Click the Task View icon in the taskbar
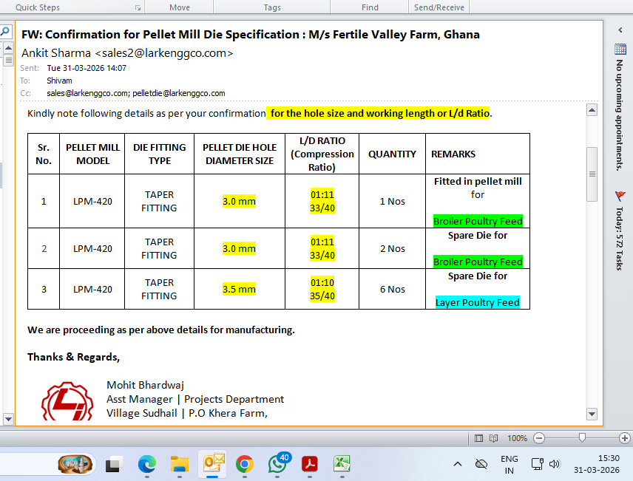 (x=113, y=465)
